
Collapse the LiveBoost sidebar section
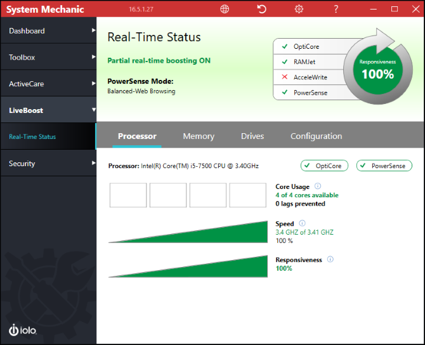[48, 110]
